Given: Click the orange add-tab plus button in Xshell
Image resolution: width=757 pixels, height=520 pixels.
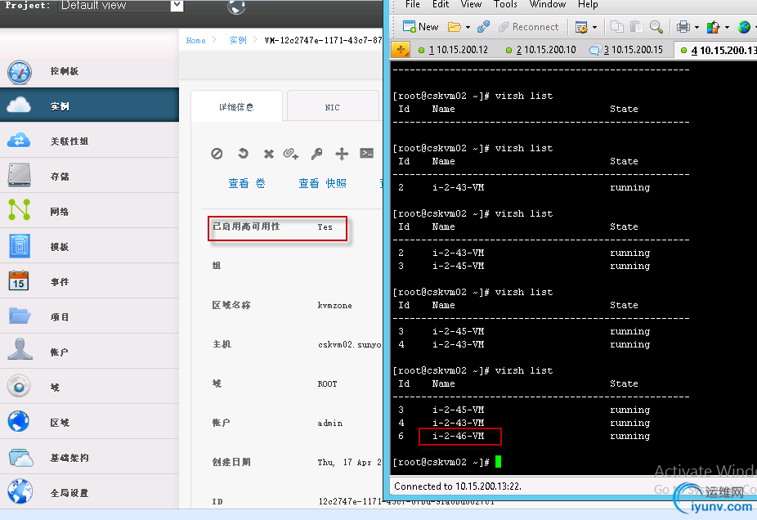Looking at the screenshot, I should coord(401,49).
